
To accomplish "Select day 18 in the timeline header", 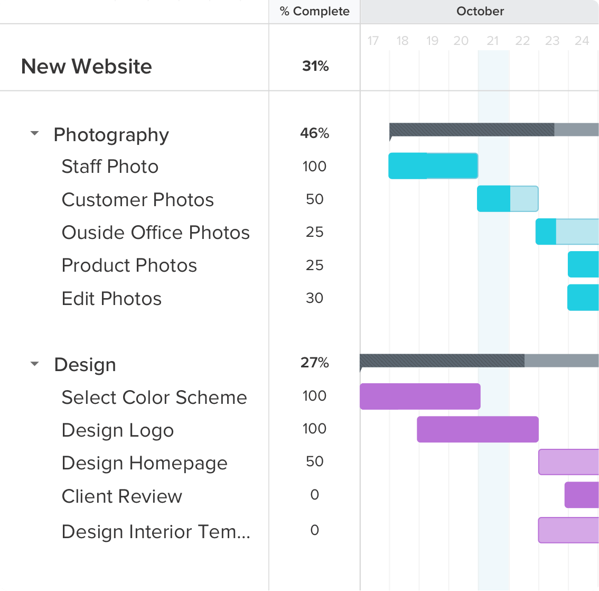I will pos(403,41).
